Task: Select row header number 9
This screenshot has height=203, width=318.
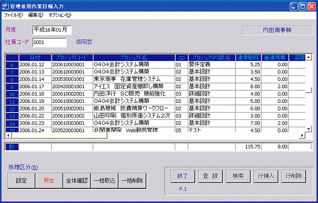Action: coord(12,87)
